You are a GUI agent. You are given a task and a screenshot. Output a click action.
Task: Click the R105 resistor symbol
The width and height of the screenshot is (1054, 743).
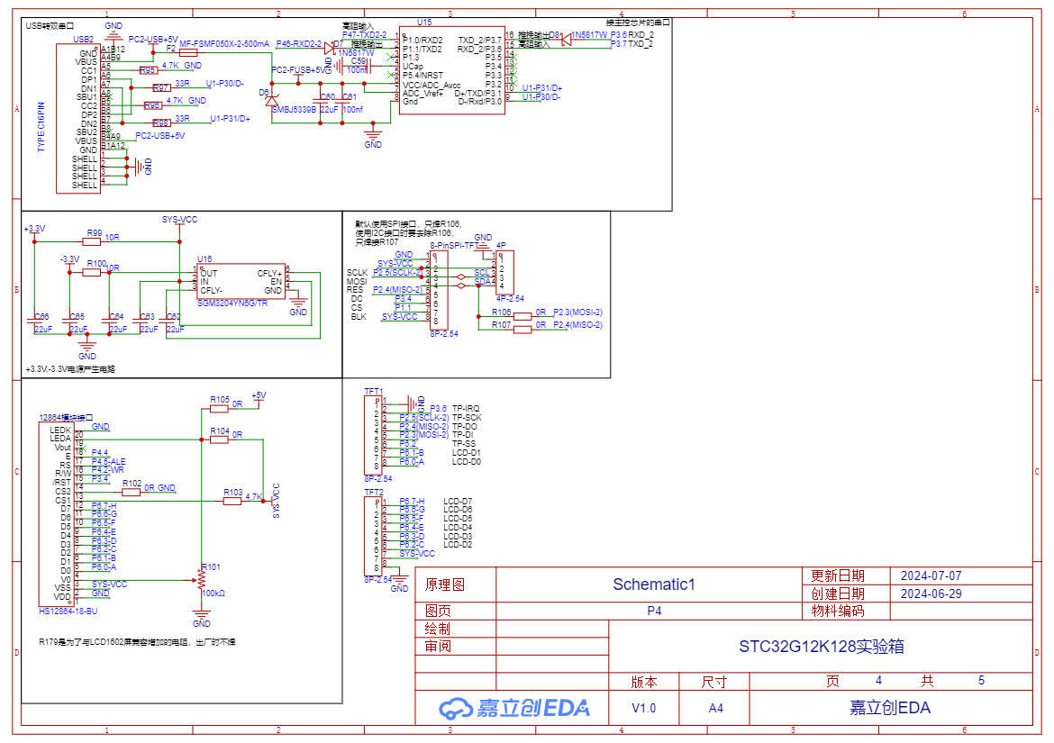219,409
